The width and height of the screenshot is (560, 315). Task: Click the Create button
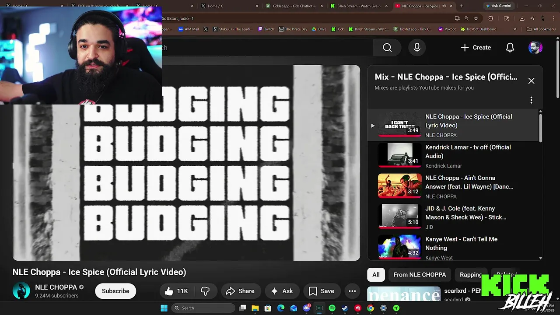(x=476, y=48)
